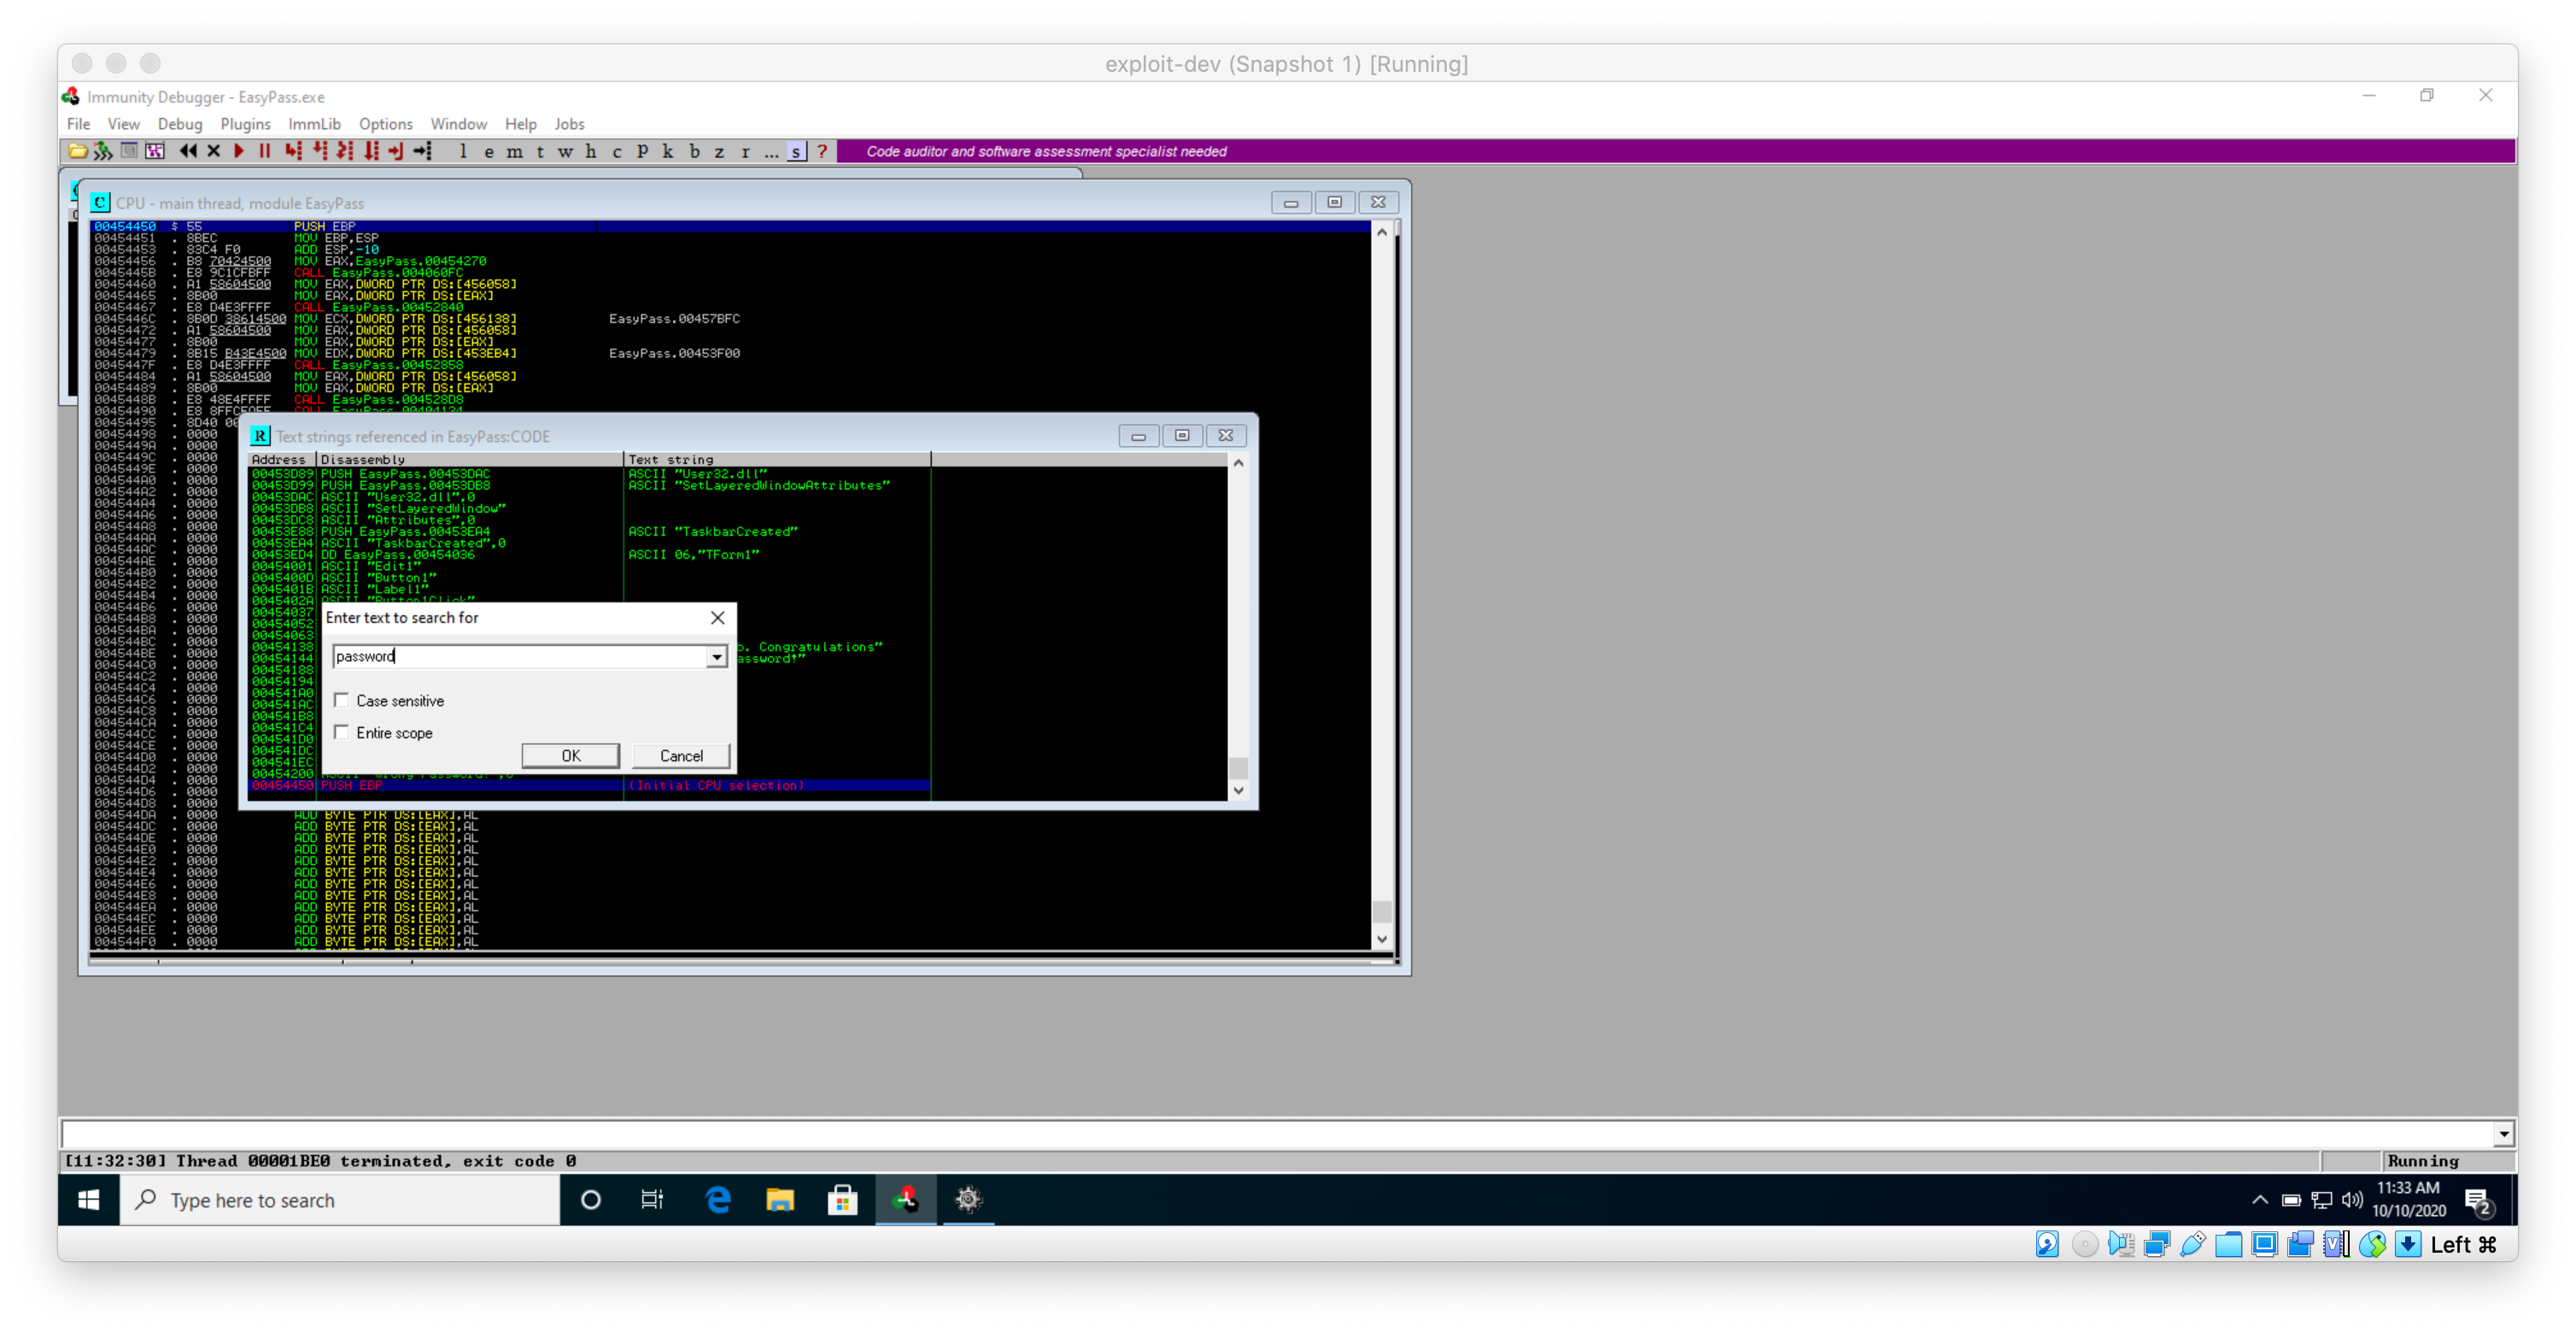Open the View menu
The width and height of the screenshot is (2576, 1333).
click(123, 124)
